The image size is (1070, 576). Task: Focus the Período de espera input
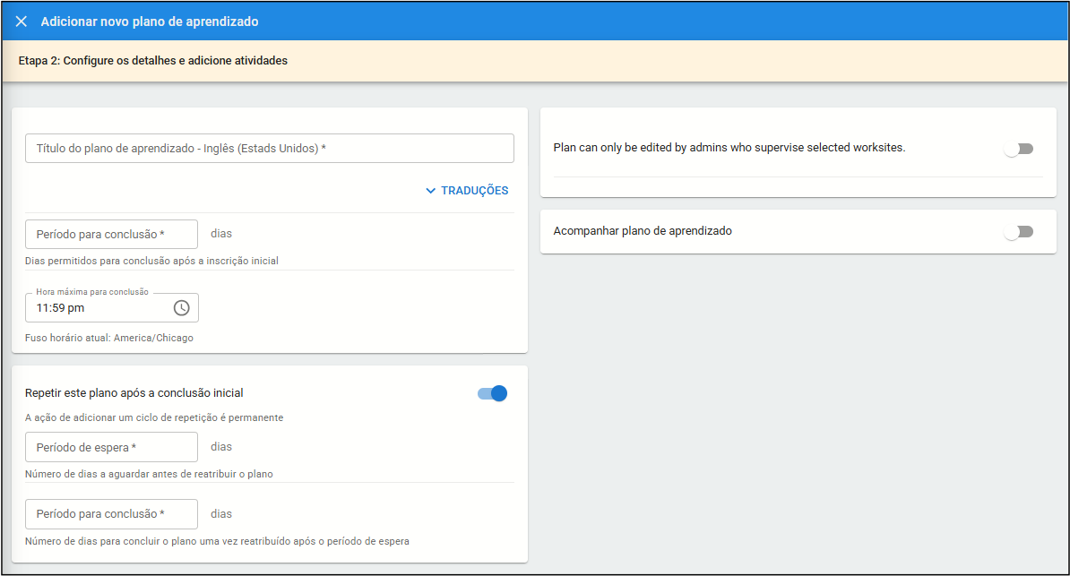111,447
